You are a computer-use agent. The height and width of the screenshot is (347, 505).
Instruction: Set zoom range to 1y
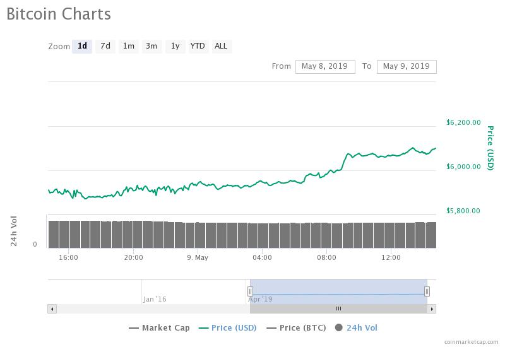(x=175, y=46)
